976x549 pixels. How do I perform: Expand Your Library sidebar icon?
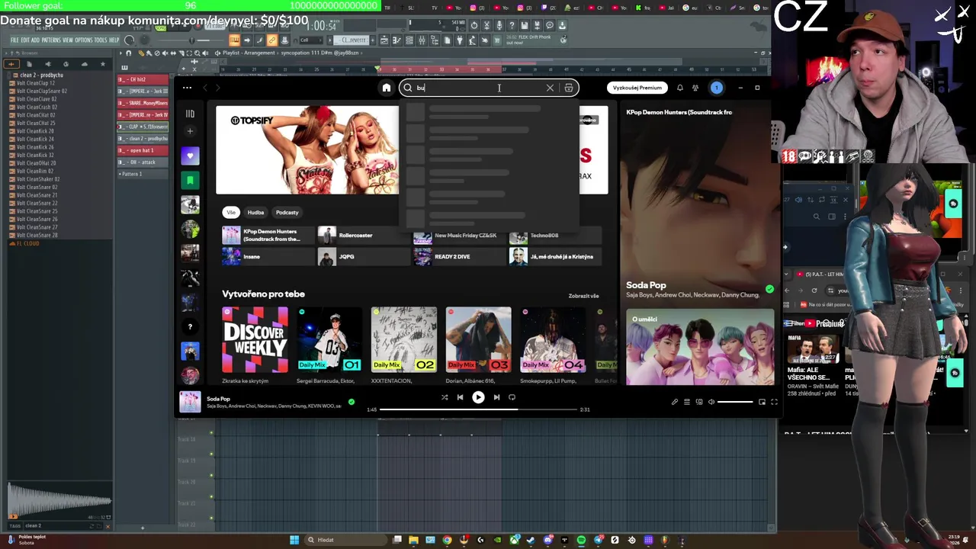tap(190, 114)
